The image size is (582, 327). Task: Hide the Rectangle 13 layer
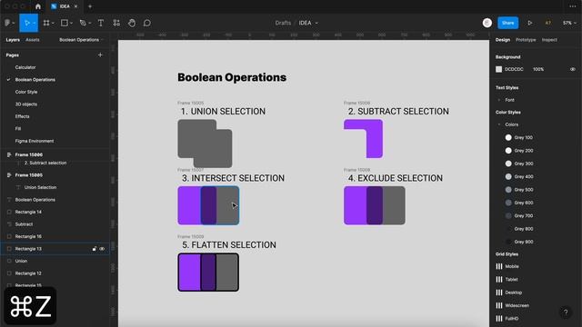[x=102, y=249]
